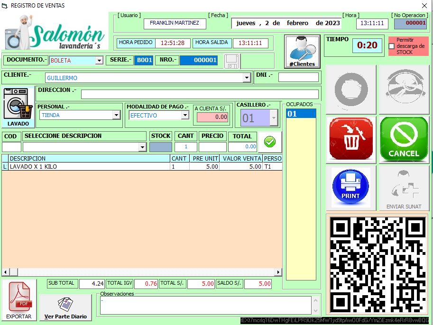Viewport: 433px width, 325px height.
Task: Expand the MODALIDAD DE PAGO dropdown
Action: pyautogui.click(x=185, y=116)
